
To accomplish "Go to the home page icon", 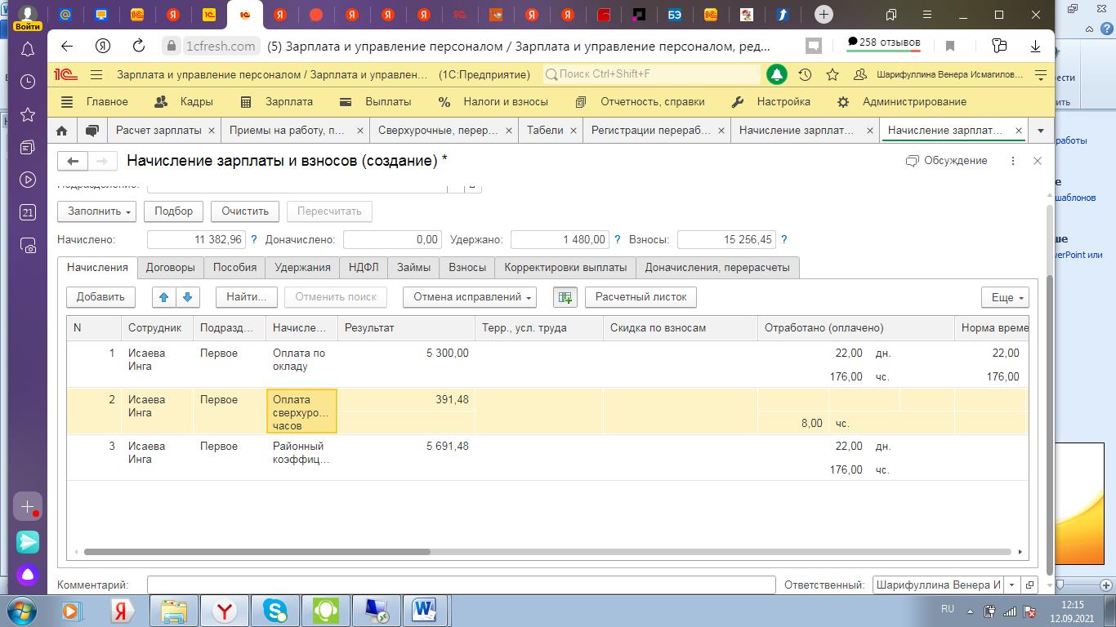I will tap(62, 131).
